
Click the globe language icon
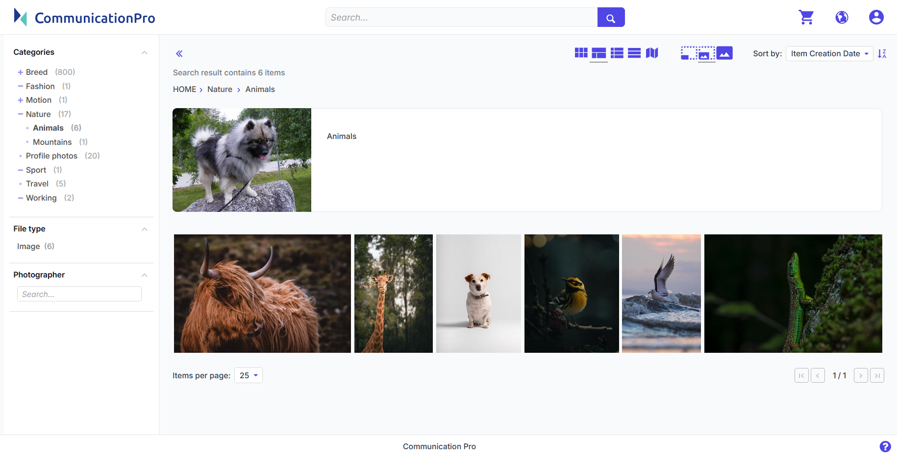(x=842, y=17)
